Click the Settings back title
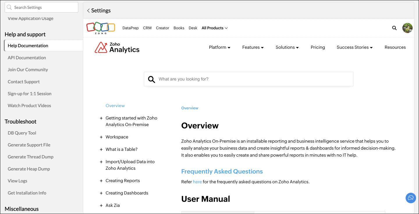 coord(101,10)
